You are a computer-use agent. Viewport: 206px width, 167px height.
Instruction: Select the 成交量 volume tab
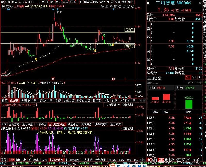pyautogui.click(x=14, y=101)
